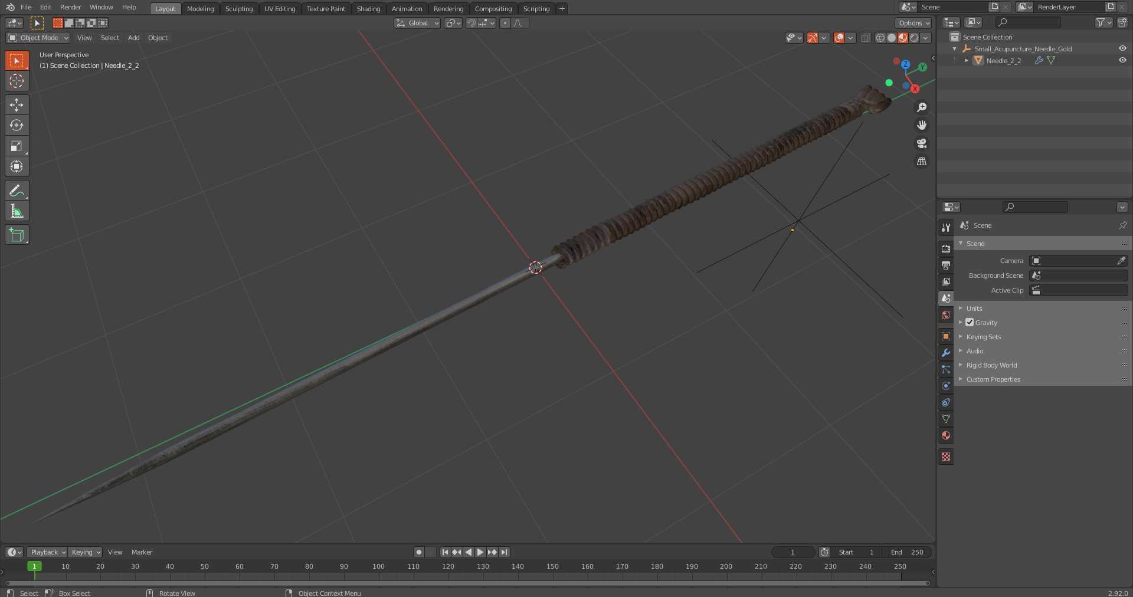The width and height of the screenshot is (1133, 597).
Task: Open the Keying dropdown in the timeline
Action: [85, 552]
